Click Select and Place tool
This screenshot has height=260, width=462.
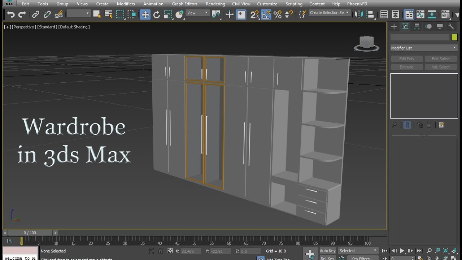pos(180,14)
